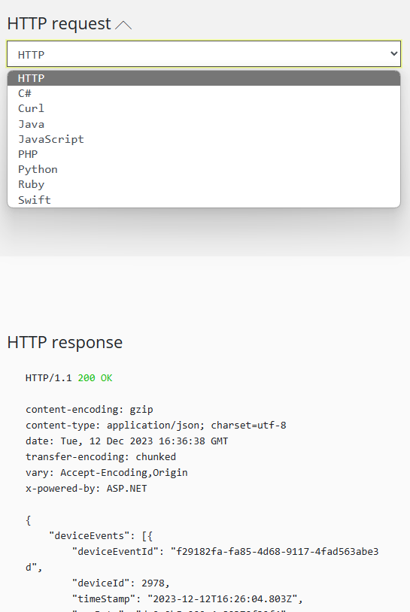Click the HTTP response heading

pos(65,342)
